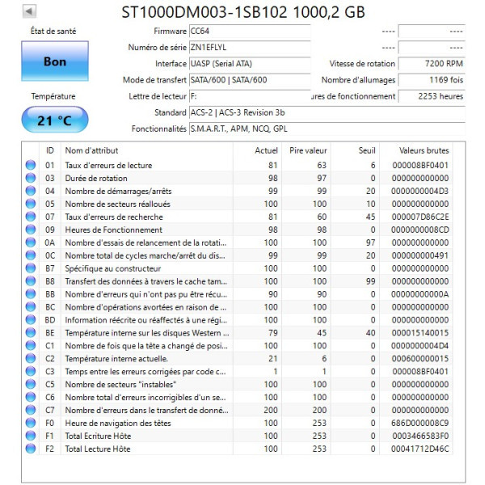Click the Valeurs brutes column header
The width and height of the screenshot is (485, 485).
click(416, 150)
